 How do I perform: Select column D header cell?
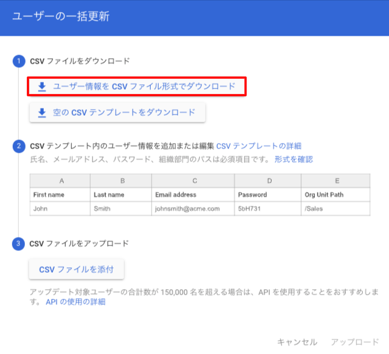coord(268,181)
